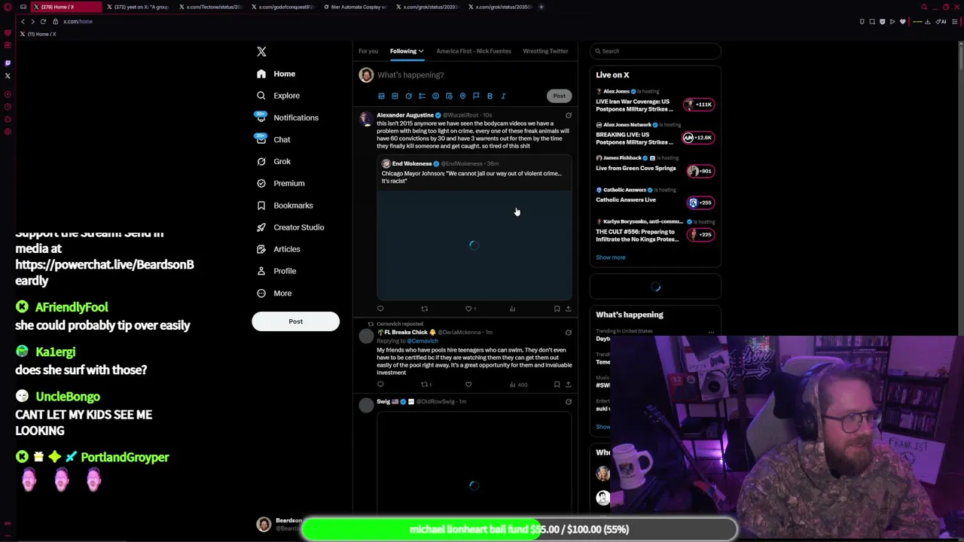This screenshot has height=542, width=964.
Task: Open Notifications in the sidebar
Action: coord(287,117)
